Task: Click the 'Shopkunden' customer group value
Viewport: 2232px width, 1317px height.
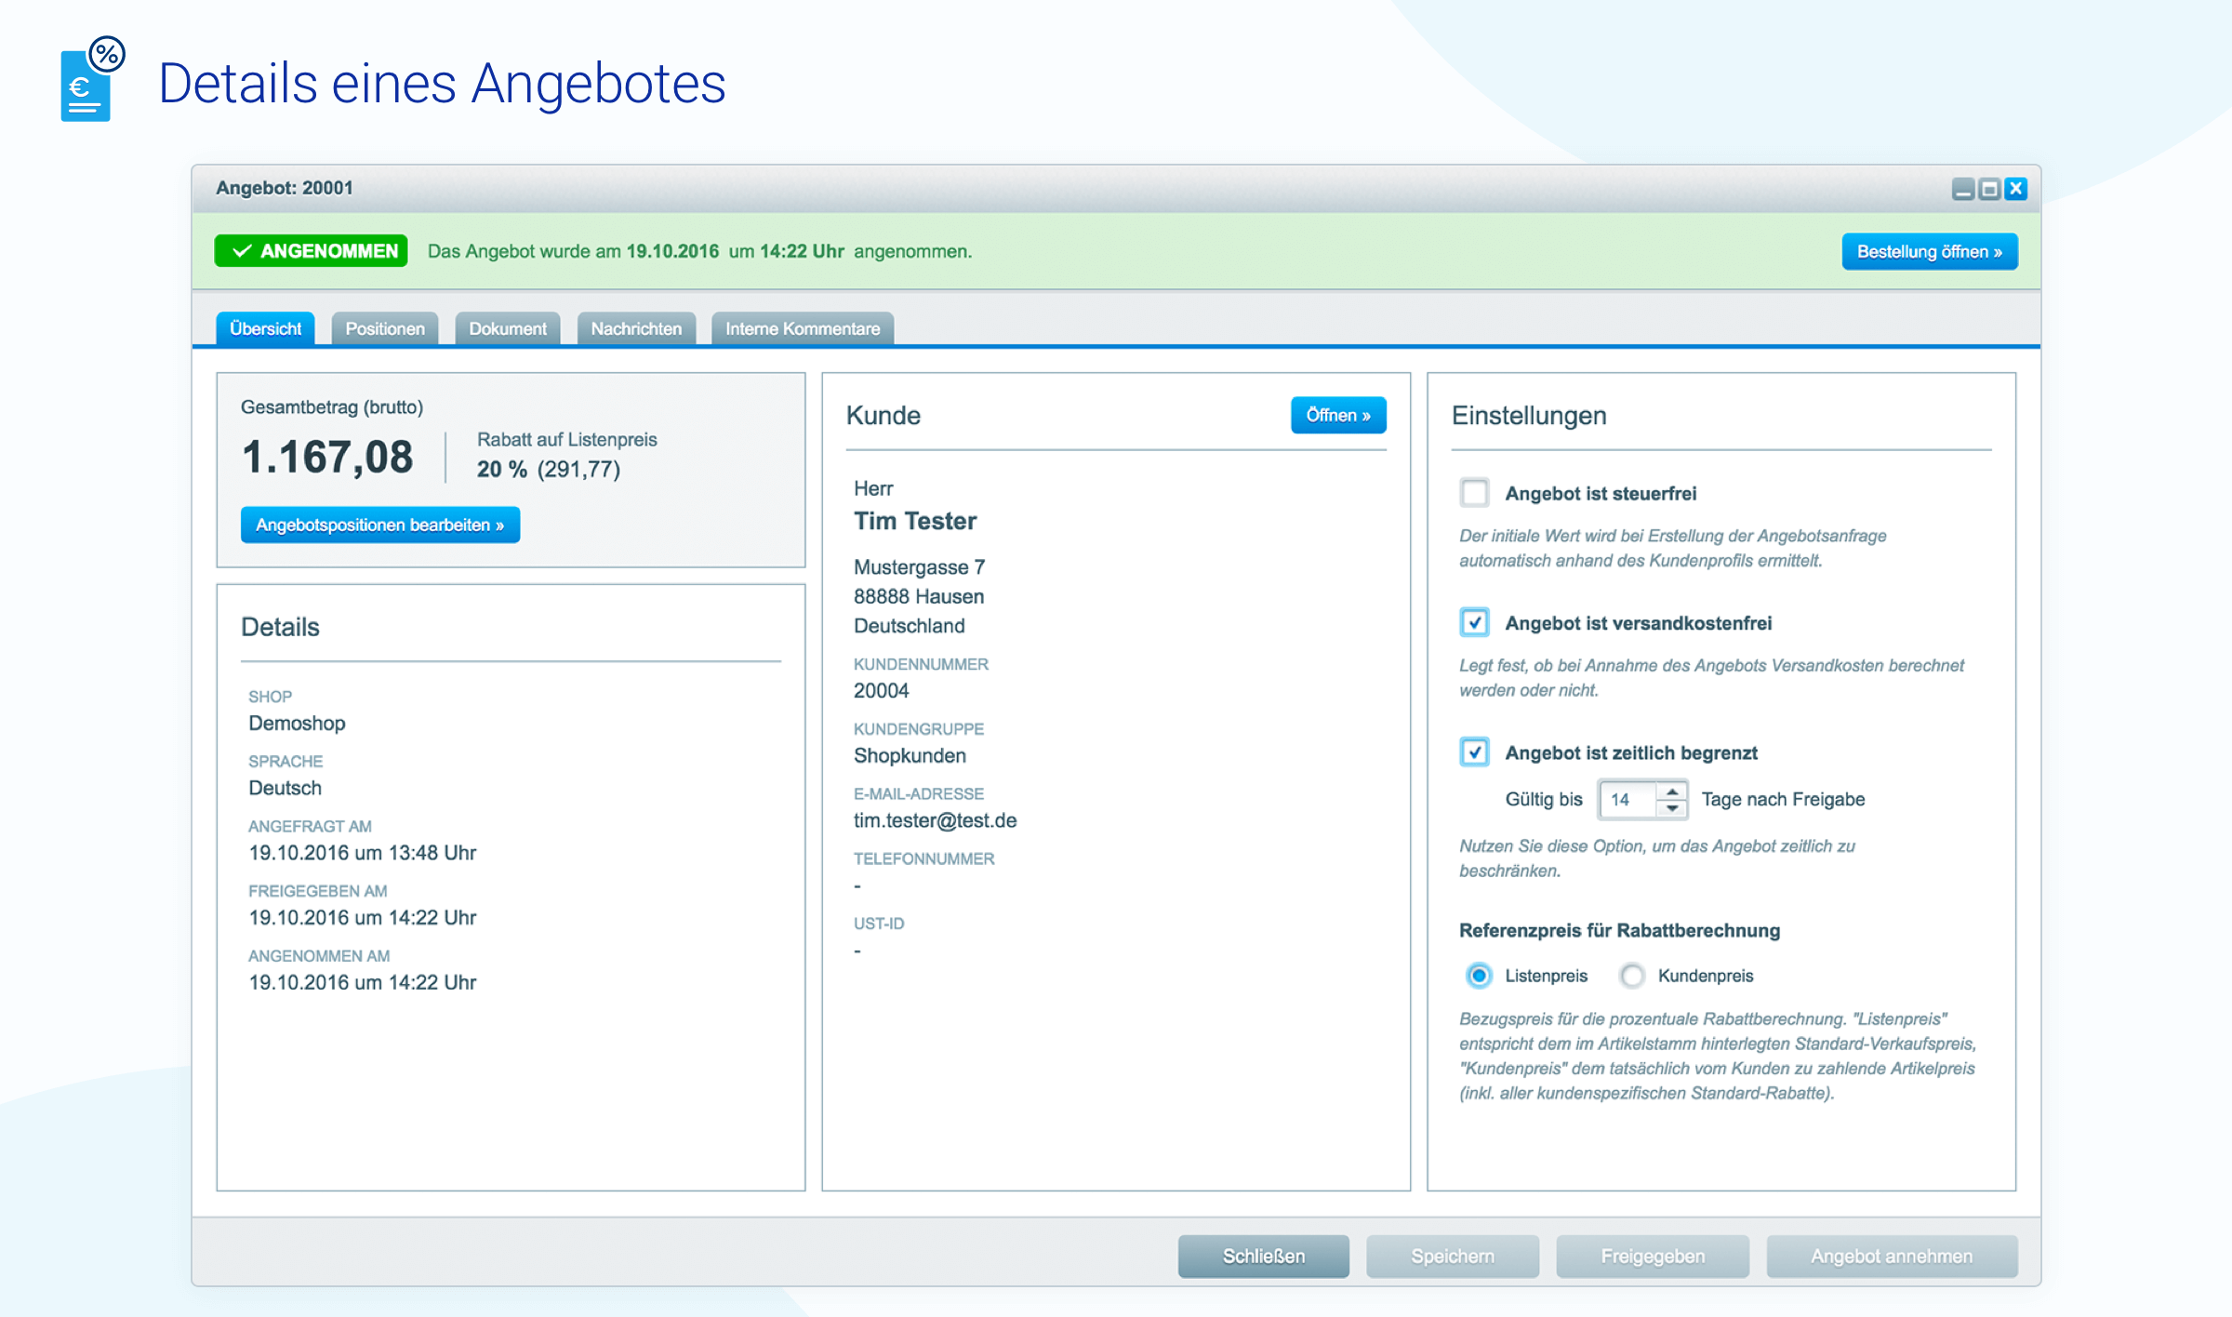Action: (x=910, y=756)
